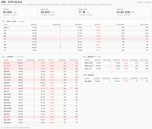Click 71.59% in the 驻送经理 table

pyautogui.click(x=125, y=81)
